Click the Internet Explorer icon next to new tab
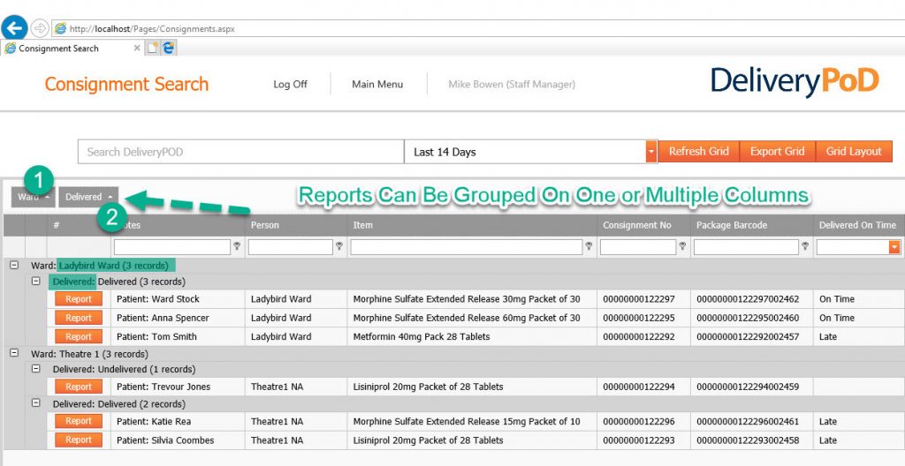905x466 pixels. coord(169,49)
